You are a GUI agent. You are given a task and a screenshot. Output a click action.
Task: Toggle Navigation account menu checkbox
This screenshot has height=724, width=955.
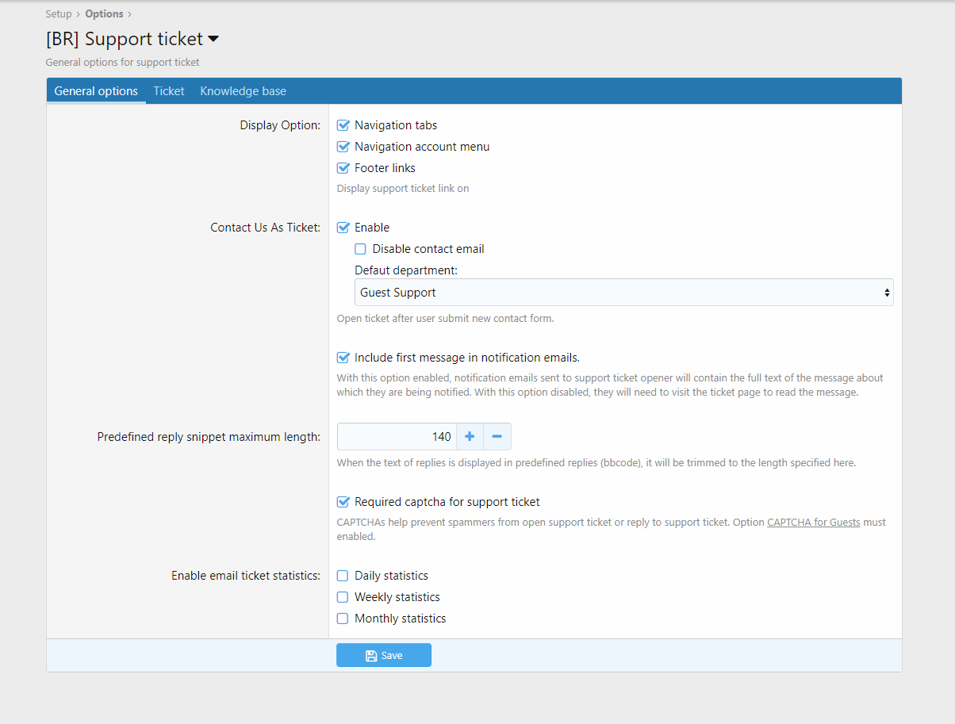pyautogui.click(x=343, y=147)
